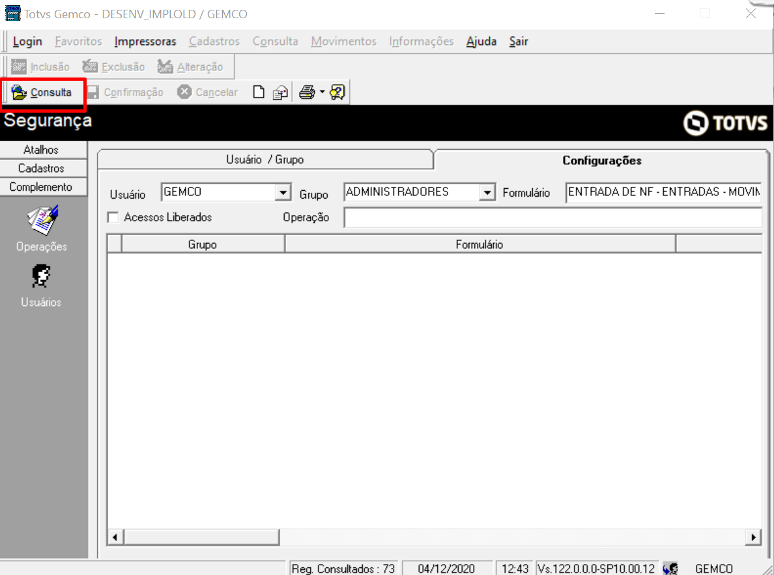
Task: Click the Confirmação save button
Action: 125,92
